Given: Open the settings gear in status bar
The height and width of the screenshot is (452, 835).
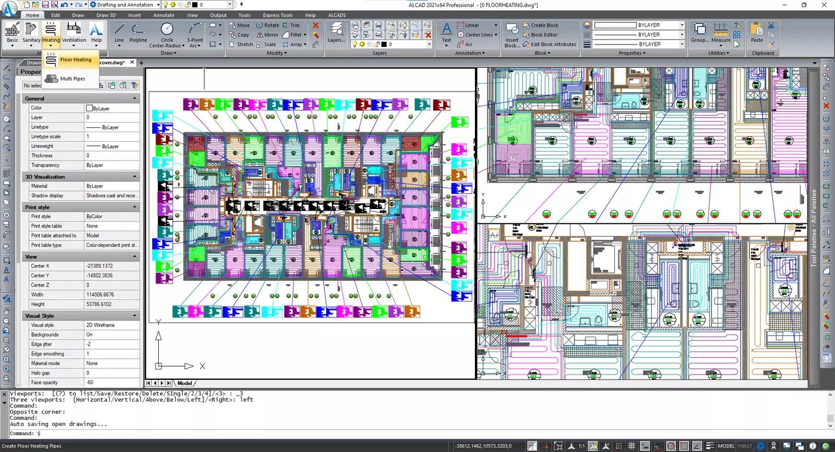Looking at the screenshot, I should coord(760,446).
